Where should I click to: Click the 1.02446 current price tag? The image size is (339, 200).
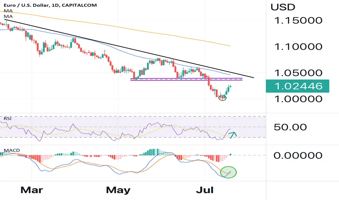tap(298, 86)
